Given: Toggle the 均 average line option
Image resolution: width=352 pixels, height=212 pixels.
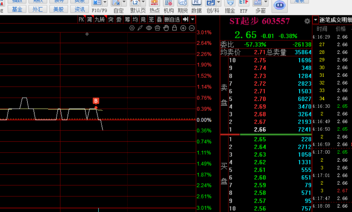Looking at the screenshot, I should pyautogui.click(x=135, y=20).
